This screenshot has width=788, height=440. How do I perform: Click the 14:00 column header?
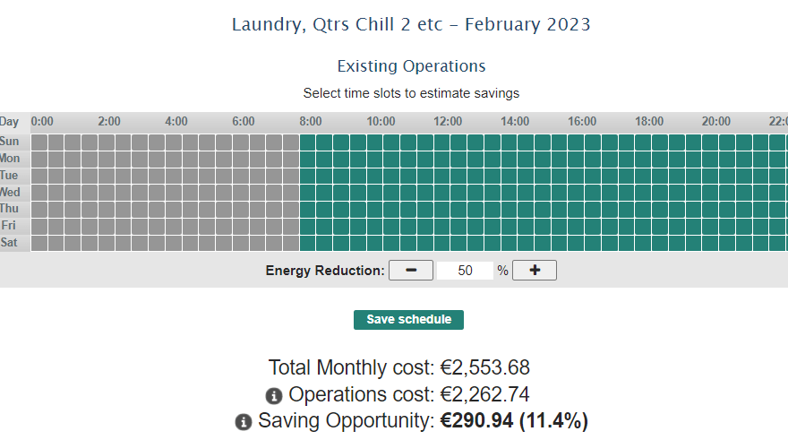click(x=515, y=122)
